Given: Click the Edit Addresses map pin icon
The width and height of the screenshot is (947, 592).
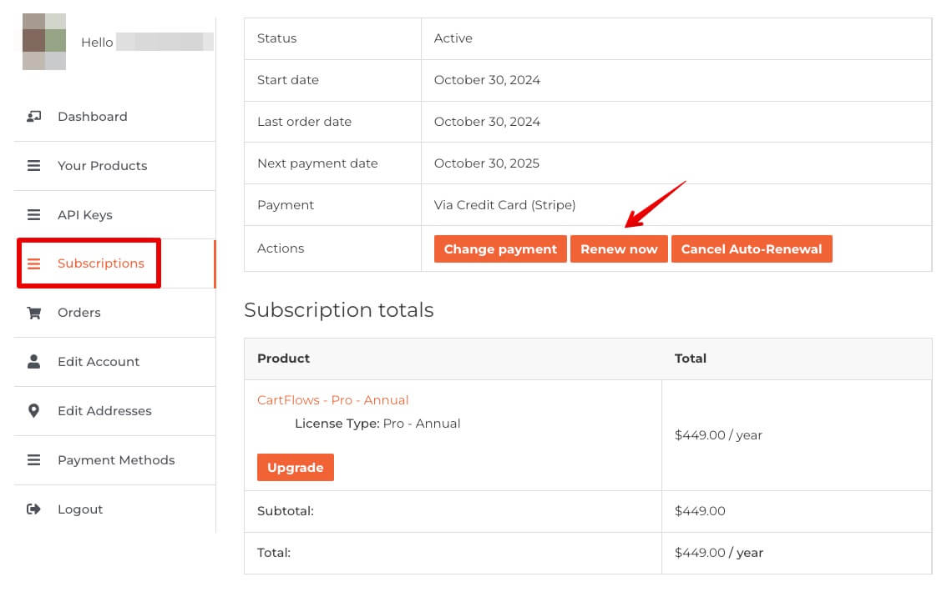Looking at the screenshot, I should (33, 411).
